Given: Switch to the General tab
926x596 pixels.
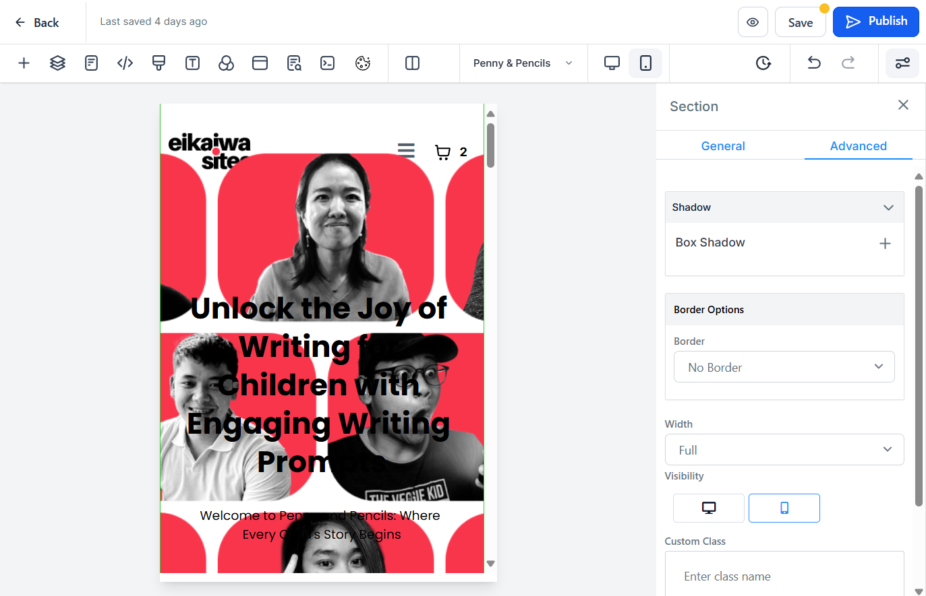Looking at the screenshot, I should pos(723,146).
